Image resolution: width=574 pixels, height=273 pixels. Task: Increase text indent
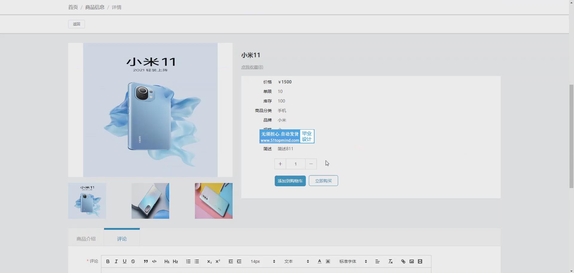239,261
